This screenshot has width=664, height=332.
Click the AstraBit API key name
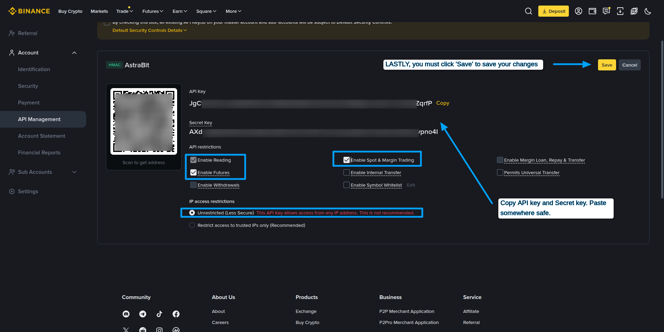[x=137, y=65]
